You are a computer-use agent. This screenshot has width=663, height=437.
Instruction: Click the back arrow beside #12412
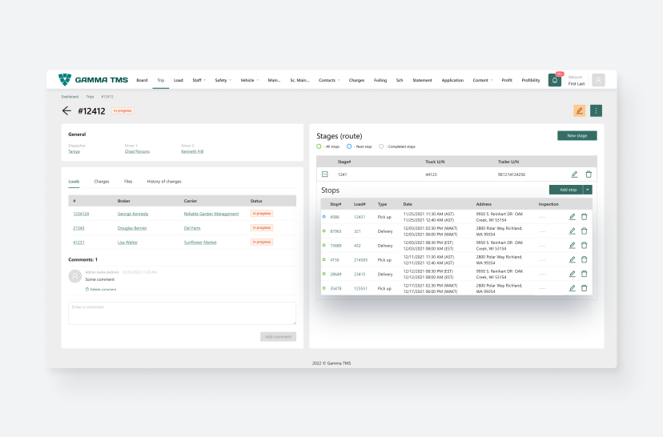coord(66,111)
